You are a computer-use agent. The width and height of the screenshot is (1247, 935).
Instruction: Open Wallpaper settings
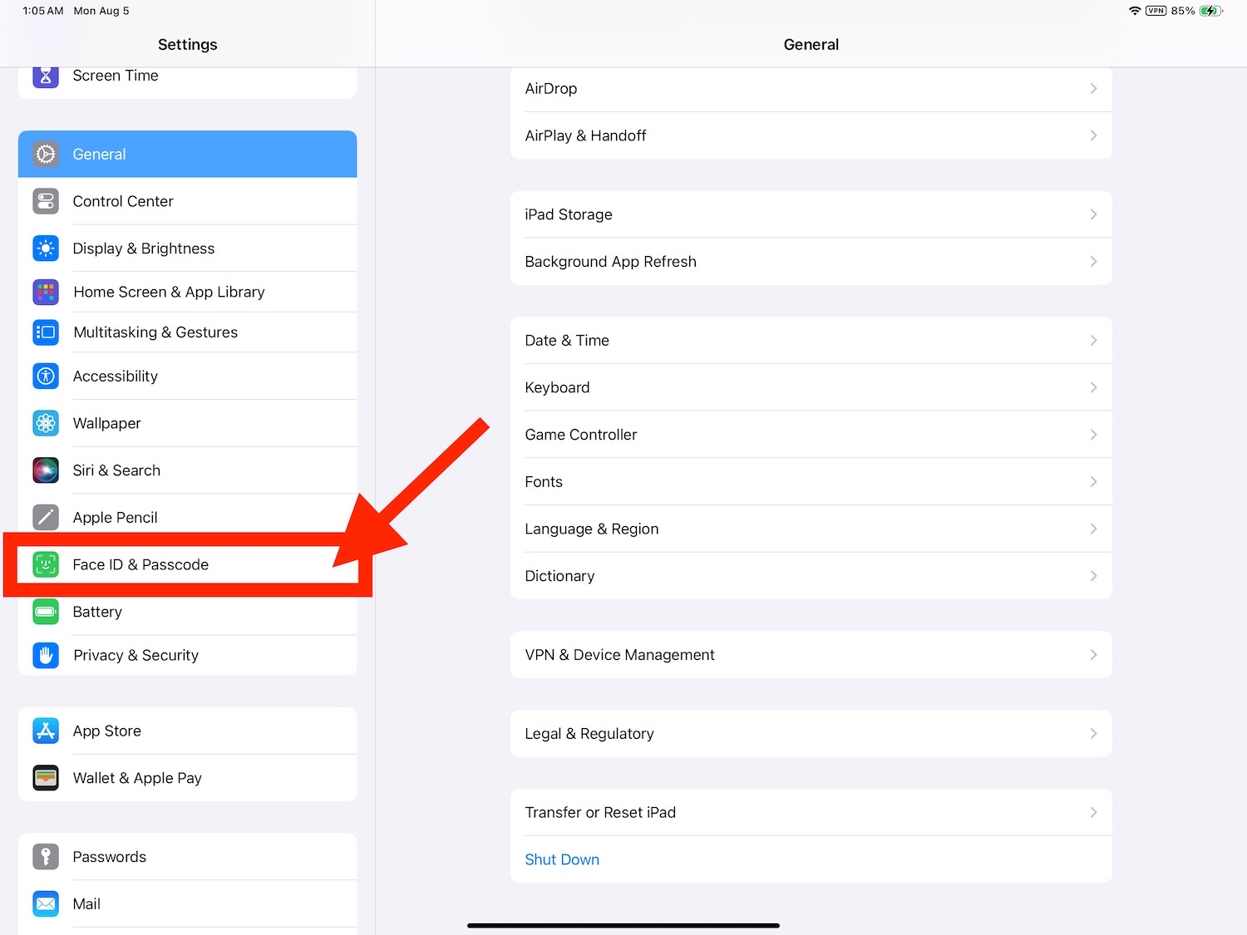[187, 423]
